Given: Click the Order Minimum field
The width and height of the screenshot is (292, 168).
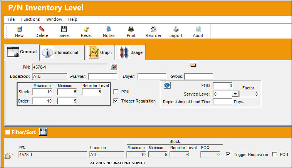Looking at the screenshot, I should pyautogui.click(x=67, y=101).
